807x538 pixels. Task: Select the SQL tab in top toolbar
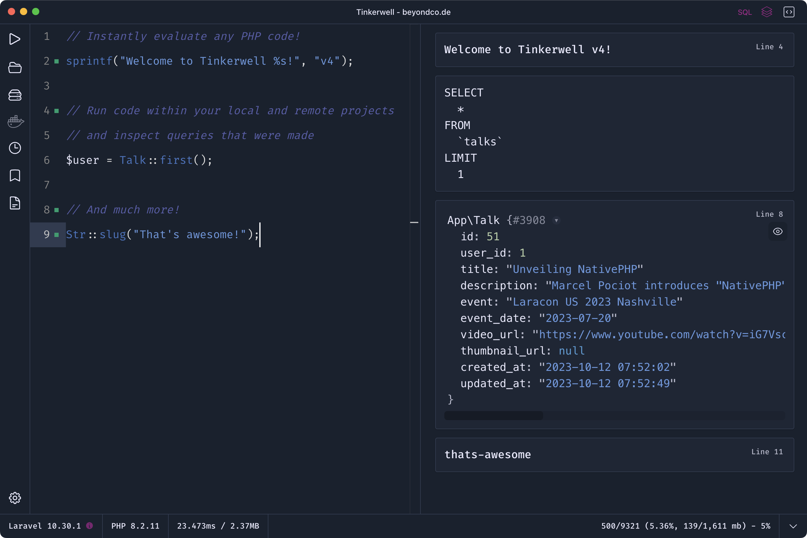pyautogui.click(x=744, y=11)
